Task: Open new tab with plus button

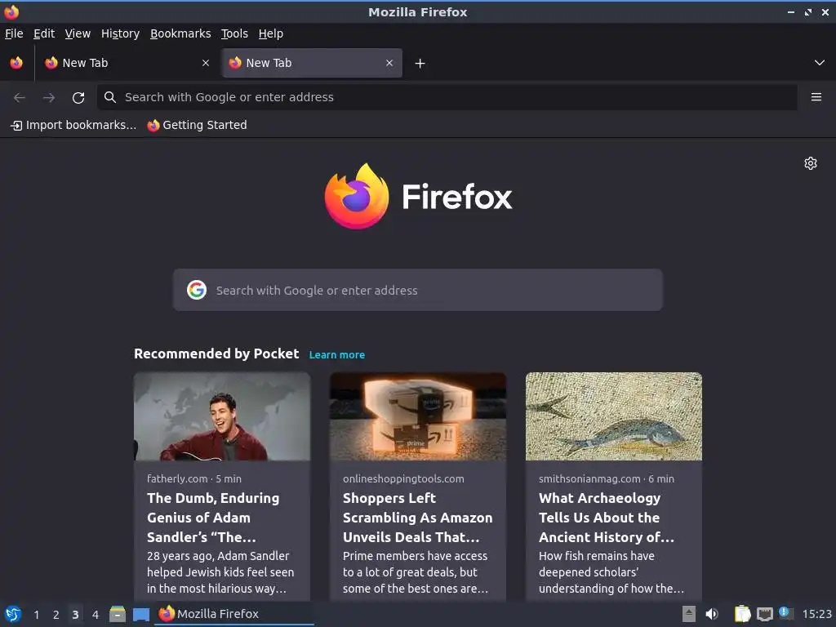Action: click(420, 64)
